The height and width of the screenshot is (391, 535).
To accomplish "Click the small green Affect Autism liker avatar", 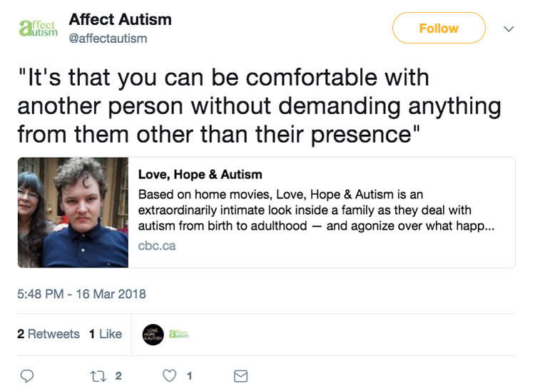I will [x=178, y=334].
